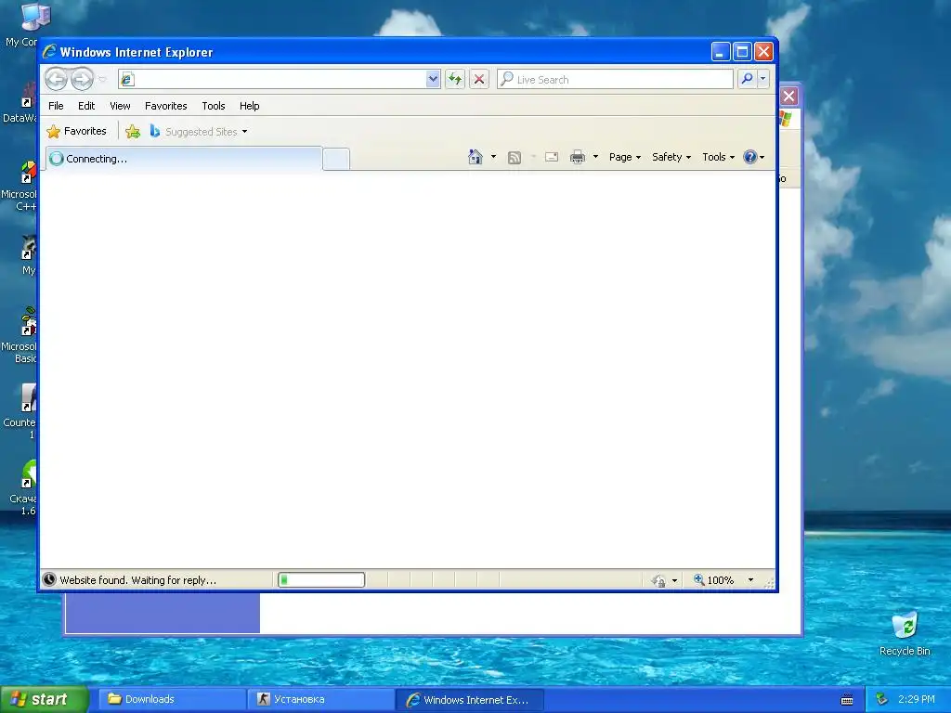Click the Refresh page icon
This screenshot has width=951, height=713.
(455, 79)
